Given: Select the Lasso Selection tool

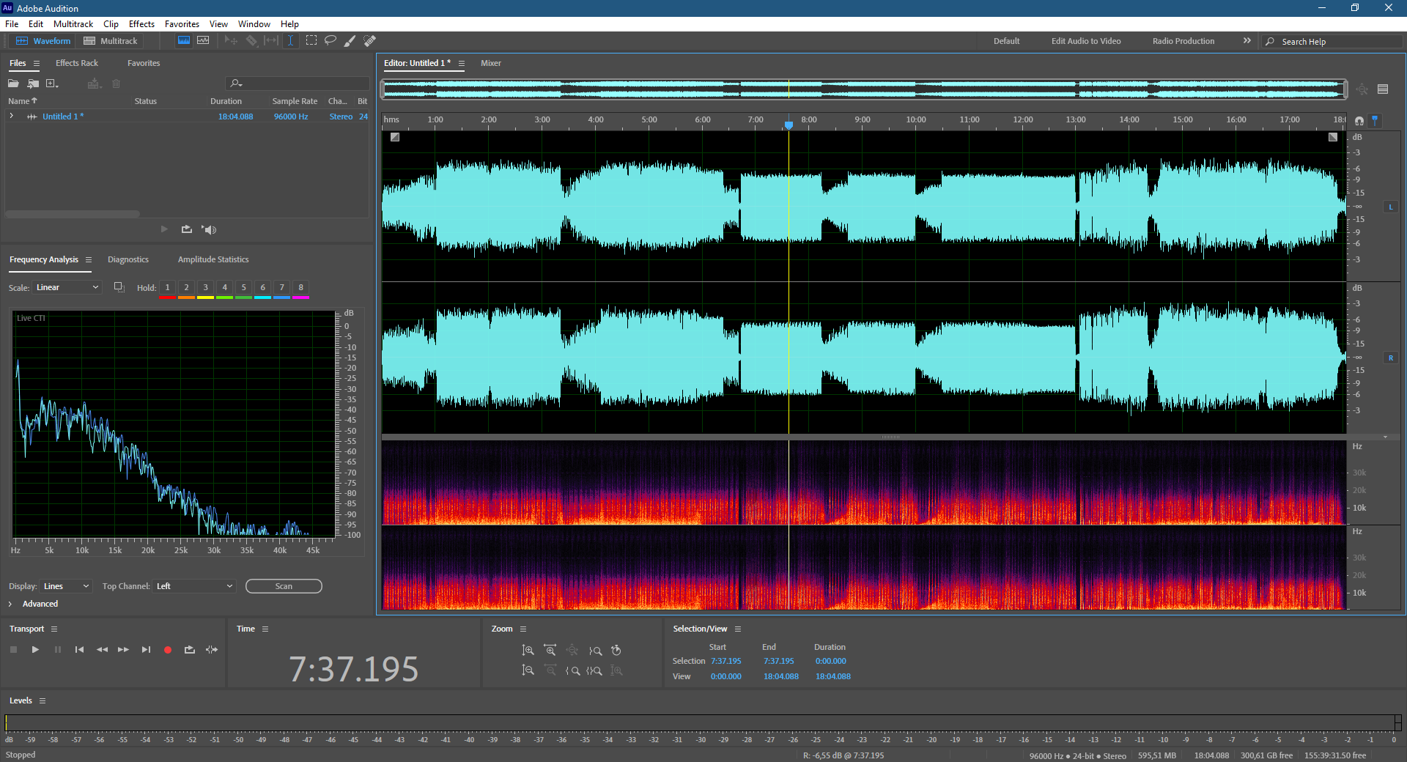Looking at the screenshot, I should point(330,41).
